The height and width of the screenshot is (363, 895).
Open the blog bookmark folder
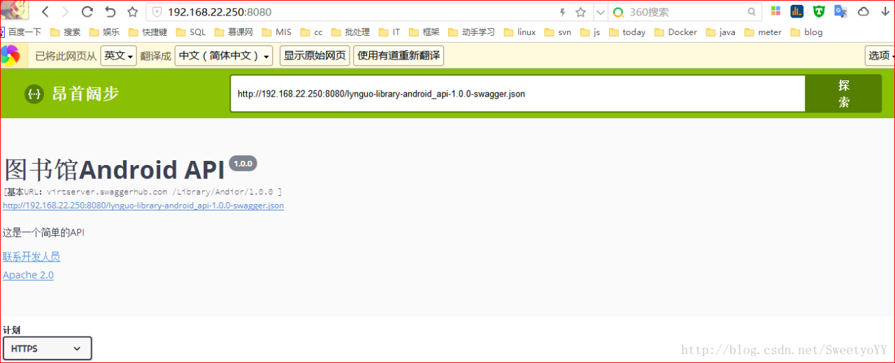point(806,32)
